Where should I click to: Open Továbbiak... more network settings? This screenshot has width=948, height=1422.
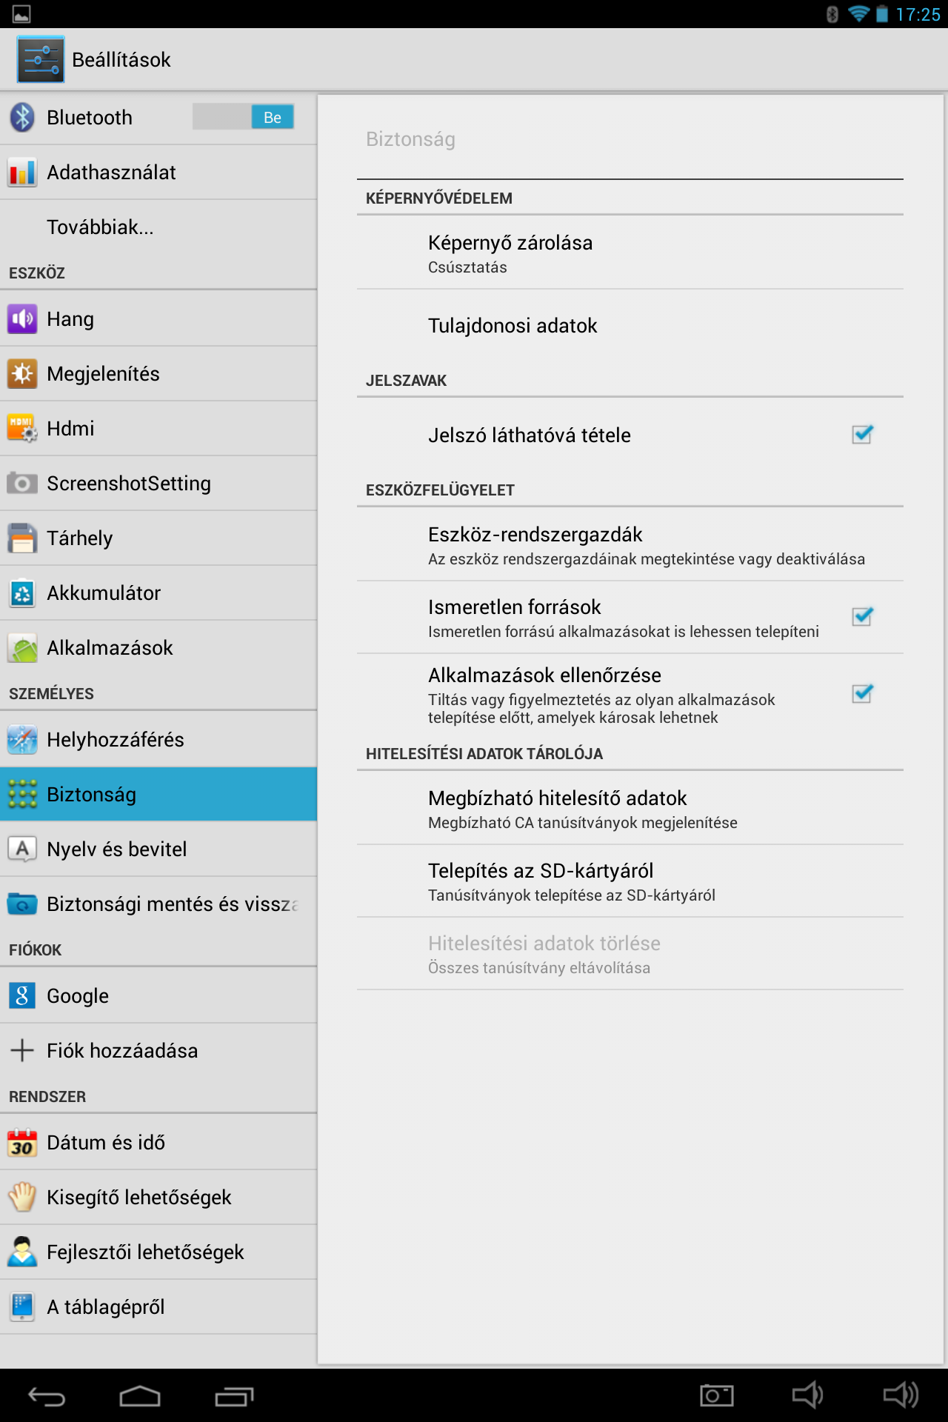[x=158, y=227]
